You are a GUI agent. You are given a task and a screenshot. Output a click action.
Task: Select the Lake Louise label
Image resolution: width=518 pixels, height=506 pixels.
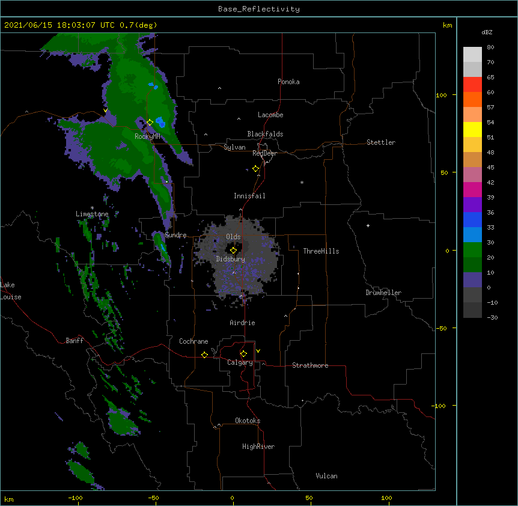click(11, 291)
